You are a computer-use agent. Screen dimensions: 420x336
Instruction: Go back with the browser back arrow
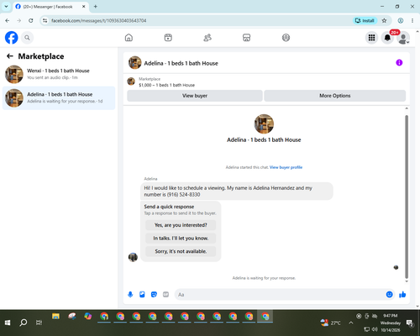[8, 21]
